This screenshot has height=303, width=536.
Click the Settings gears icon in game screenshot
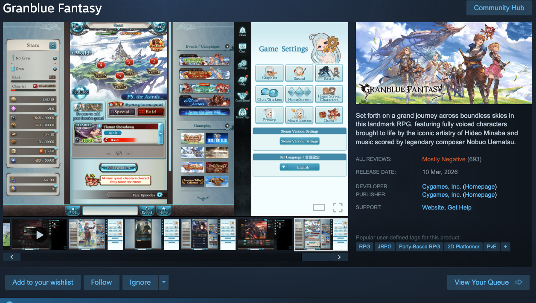coord(242,65)
